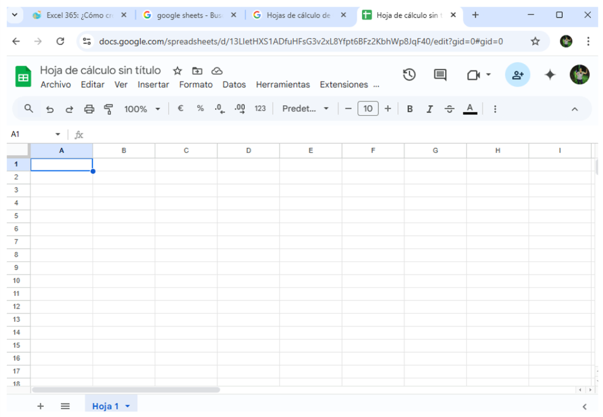Click the print icon
The height and width of the screenshot is (417, 603).
pos(89,109)
